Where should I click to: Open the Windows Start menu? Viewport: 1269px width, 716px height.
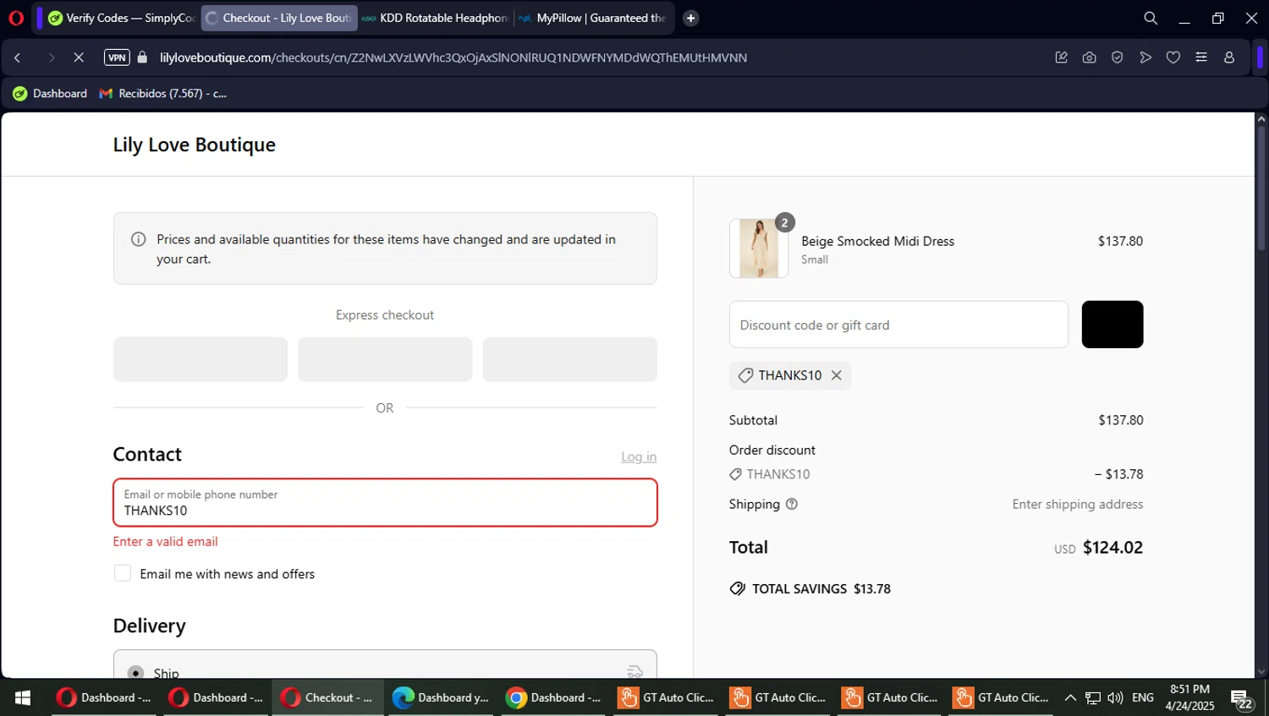[x=23, y=697]
